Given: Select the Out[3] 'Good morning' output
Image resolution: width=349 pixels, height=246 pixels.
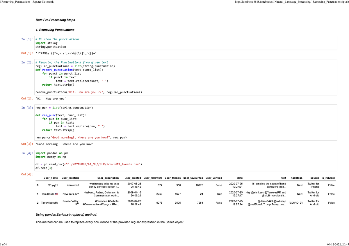Looking at the screenshot, I should [63, 144].
